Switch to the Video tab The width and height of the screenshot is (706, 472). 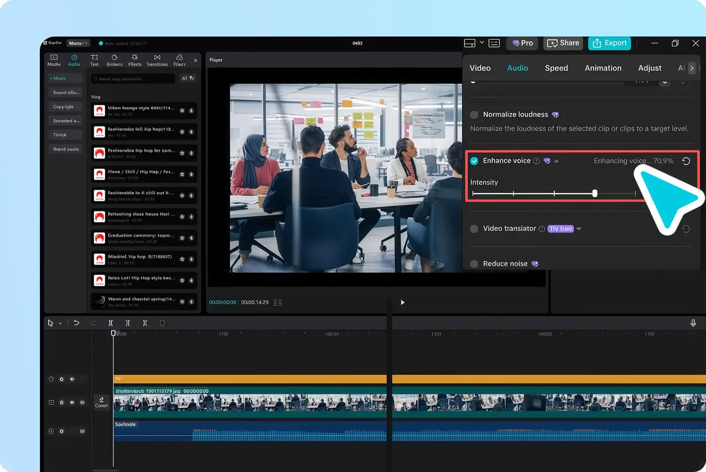480,68
